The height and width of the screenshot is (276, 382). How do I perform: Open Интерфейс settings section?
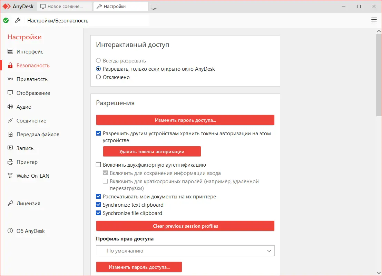[30, 52]
